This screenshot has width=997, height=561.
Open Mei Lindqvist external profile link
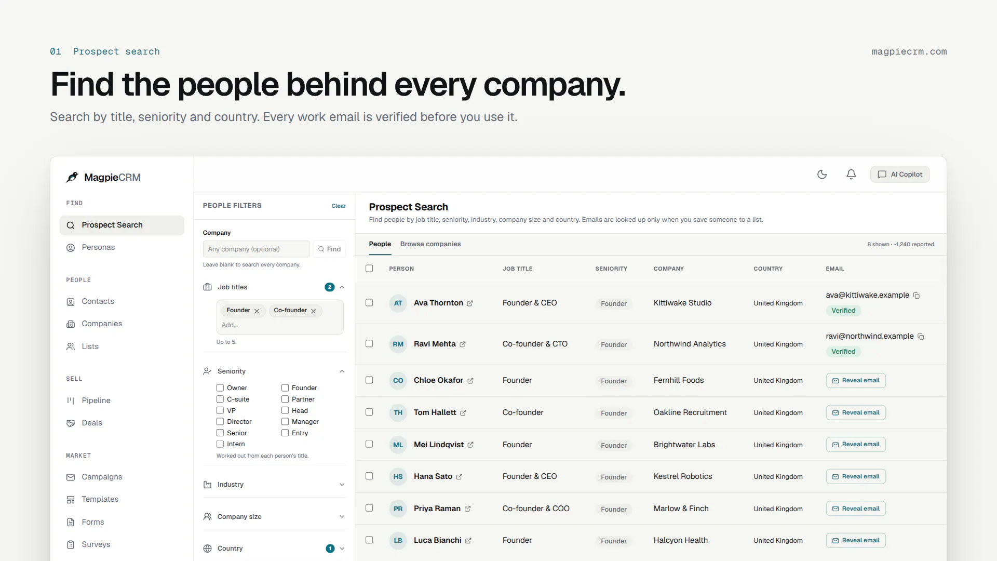(470, 445)
